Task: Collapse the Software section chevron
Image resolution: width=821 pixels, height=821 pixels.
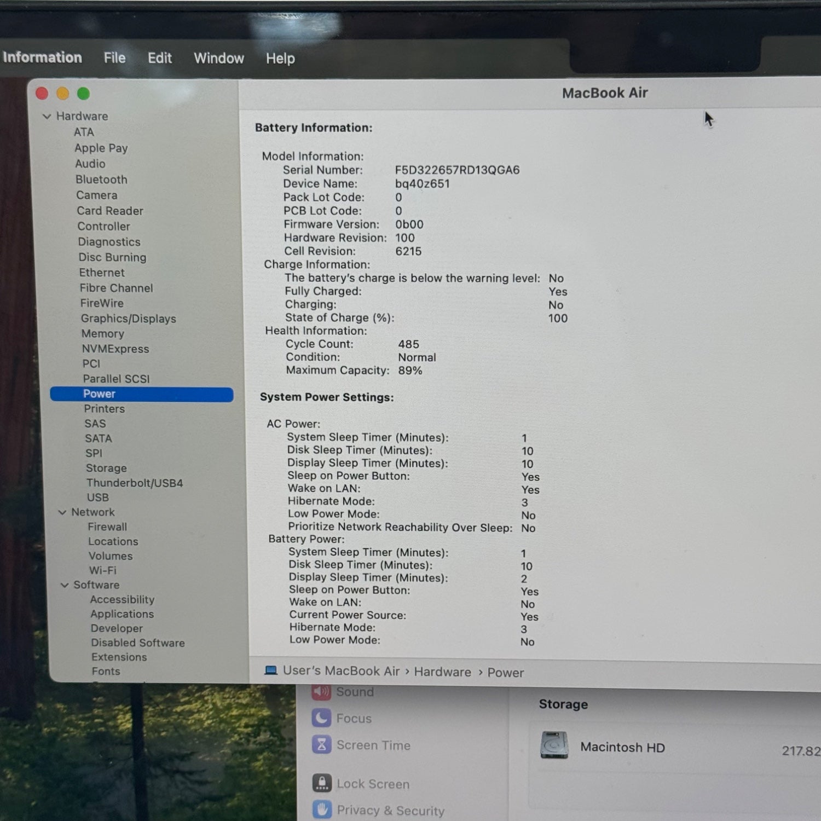Action: (x=65, y=585)
